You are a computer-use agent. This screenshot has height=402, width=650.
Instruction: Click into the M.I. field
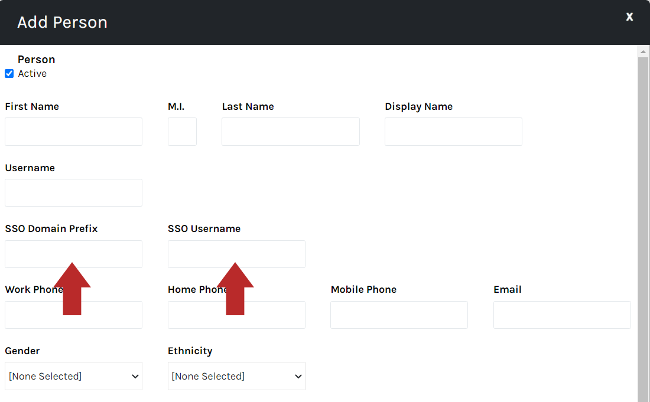click(x=182, y=132)
